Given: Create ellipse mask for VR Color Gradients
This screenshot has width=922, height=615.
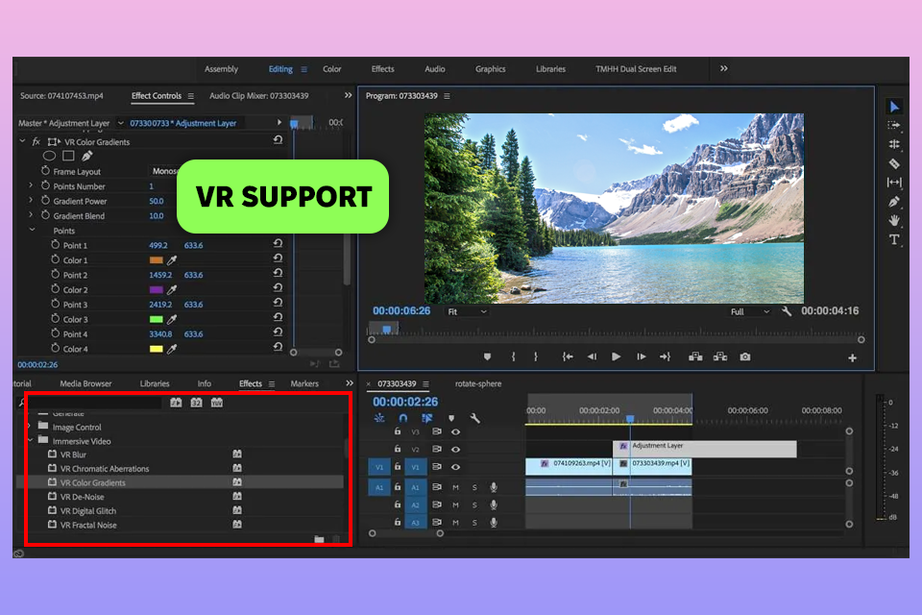Looking at the screenshot, I should pyautogui.click(x=49, y=156).
